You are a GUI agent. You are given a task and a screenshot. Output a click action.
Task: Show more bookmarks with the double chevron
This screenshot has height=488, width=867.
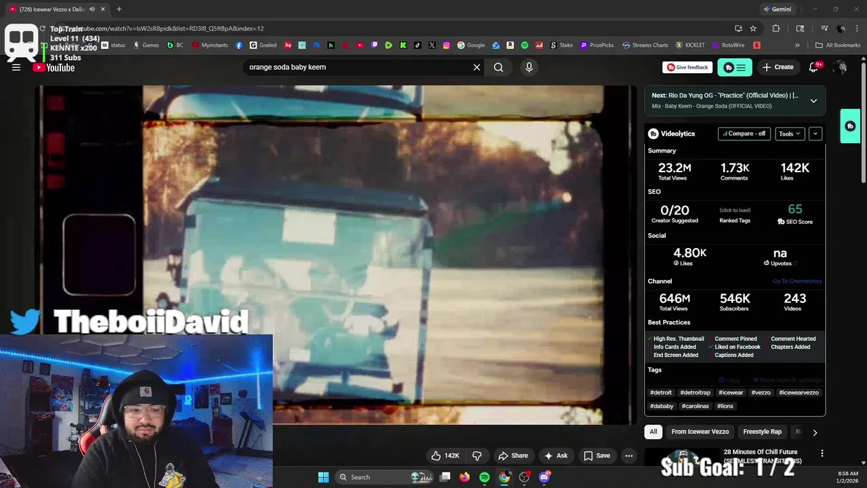click(x=797, y=45)
